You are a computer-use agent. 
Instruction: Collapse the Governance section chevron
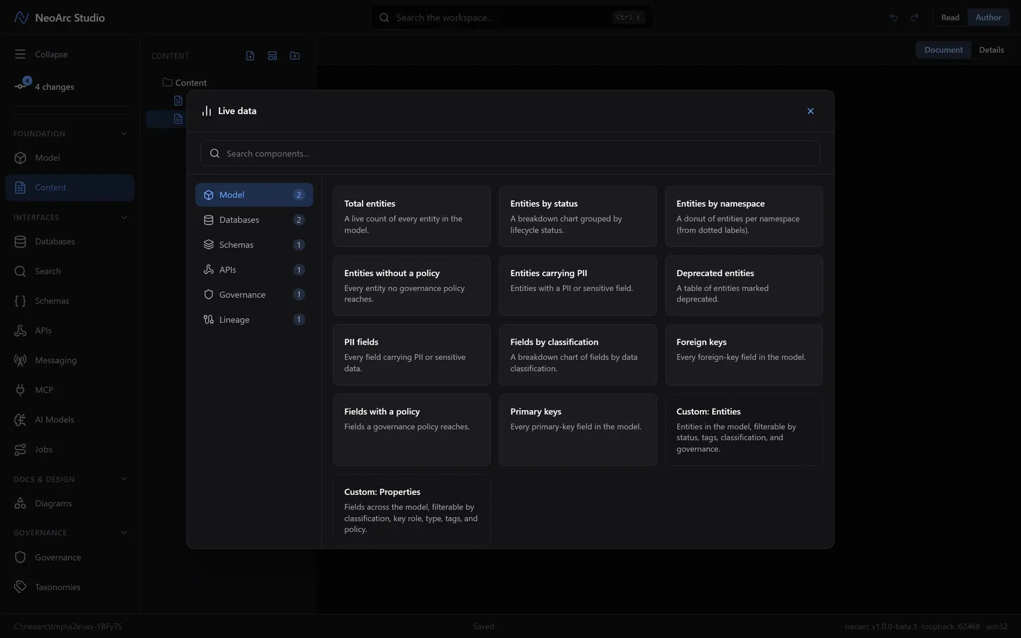[124, 533]
